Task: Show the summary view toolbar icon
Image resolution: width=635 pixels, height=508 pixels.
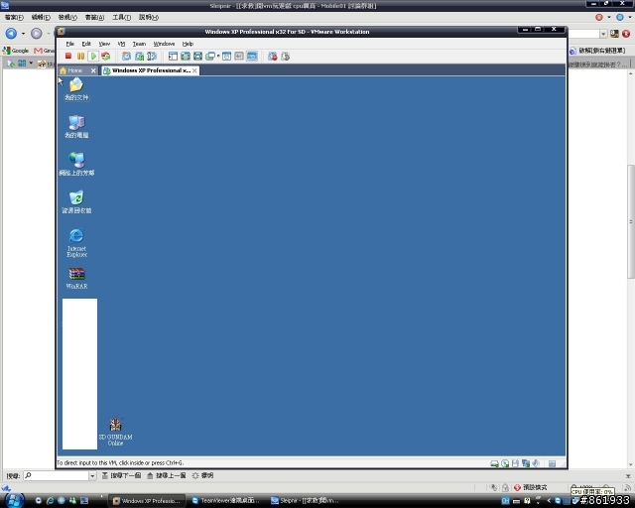Action: pos(227,57)
